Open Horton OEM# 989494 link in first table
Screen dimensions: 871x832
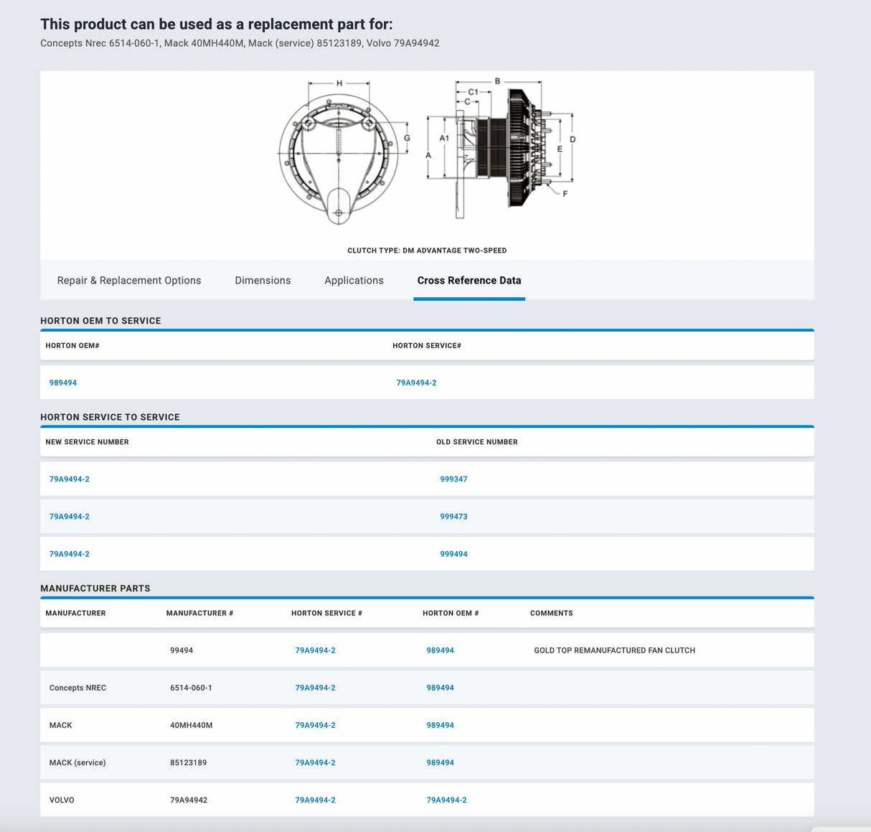[x=63, y=383]
